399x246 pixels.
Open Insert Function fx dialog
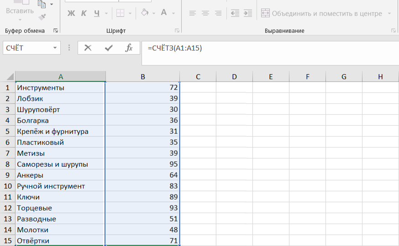click(x=129, y=48)
